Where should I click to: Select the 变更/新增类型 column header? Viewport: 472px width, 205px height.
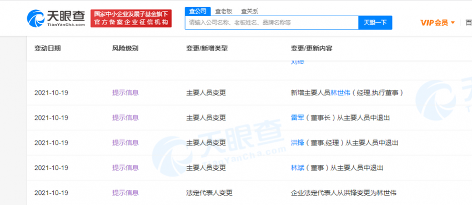tap(207, 48)
